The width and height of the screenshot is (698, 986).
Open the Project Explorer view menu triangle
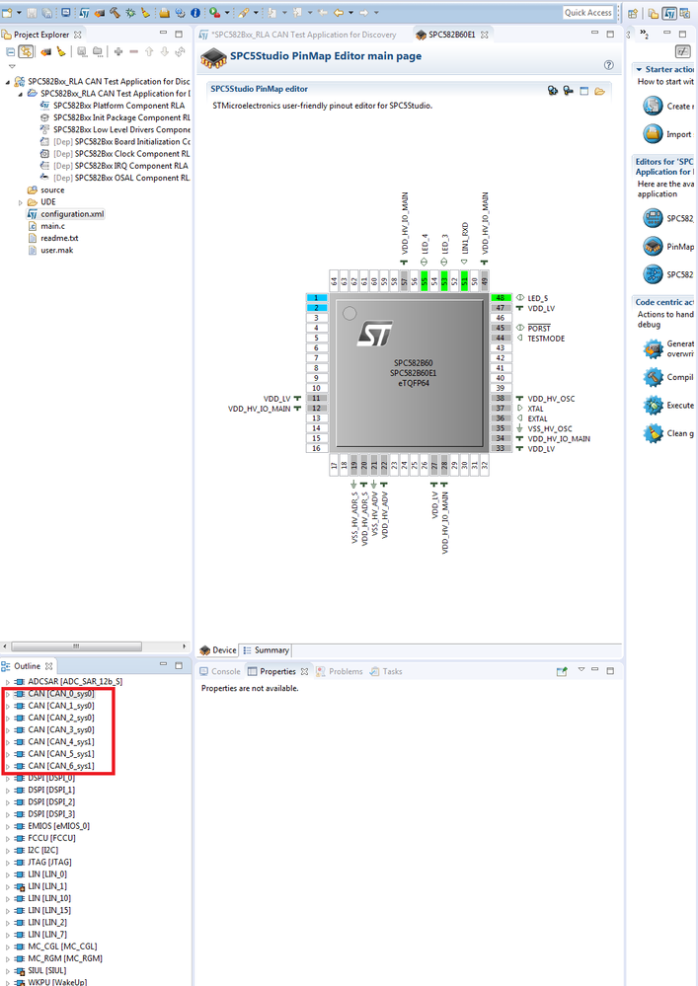tap(12, 66)
